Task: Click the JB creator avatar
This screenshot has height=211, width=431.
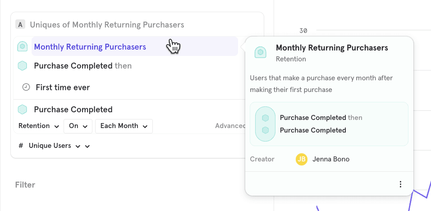Action: [301, 159]
